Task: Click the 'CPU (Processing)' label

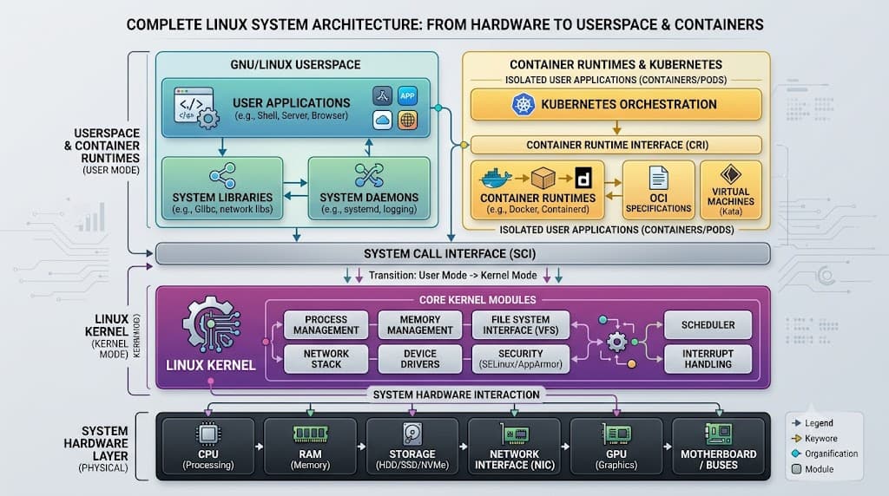Action: click(208, 460)
